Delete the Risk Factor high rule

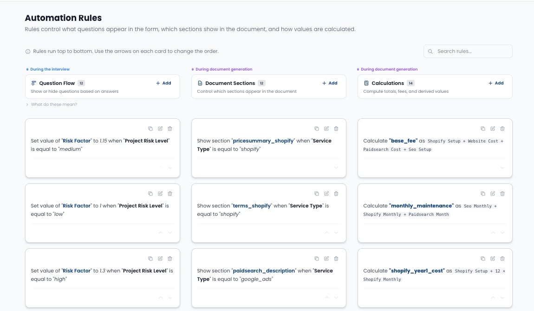170,259
